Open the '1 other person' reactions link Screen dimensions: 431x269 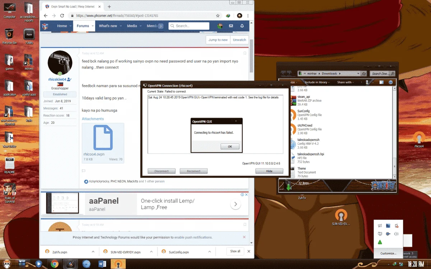click(154, 181)
